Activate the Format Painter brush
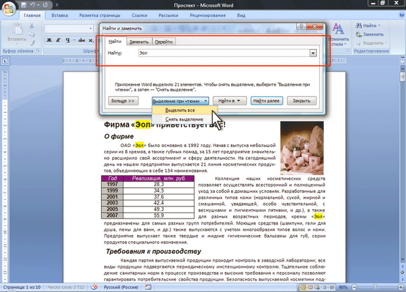This screenshot has height=292, width=406. point(31,43)
